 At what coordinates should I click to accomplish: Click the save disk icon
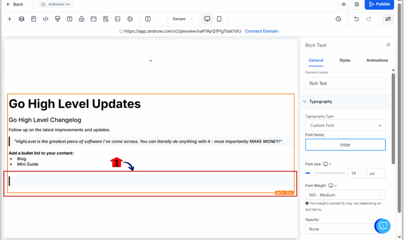tap(357, 4)
